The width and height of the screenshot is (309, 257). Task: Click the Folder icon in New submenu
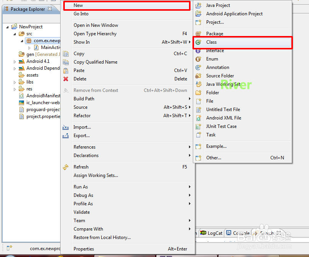point(199,93)
